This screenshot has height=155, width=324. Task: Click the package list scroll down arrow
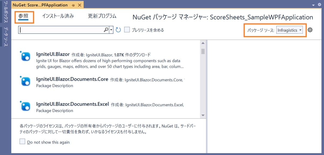pyautogui.click(x=203, y=116)
